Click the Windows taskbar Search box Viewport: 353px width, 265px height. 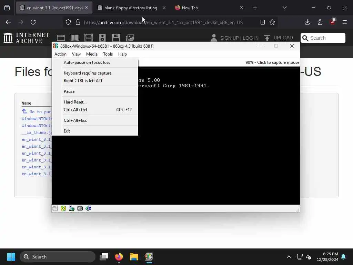point(58,257)
